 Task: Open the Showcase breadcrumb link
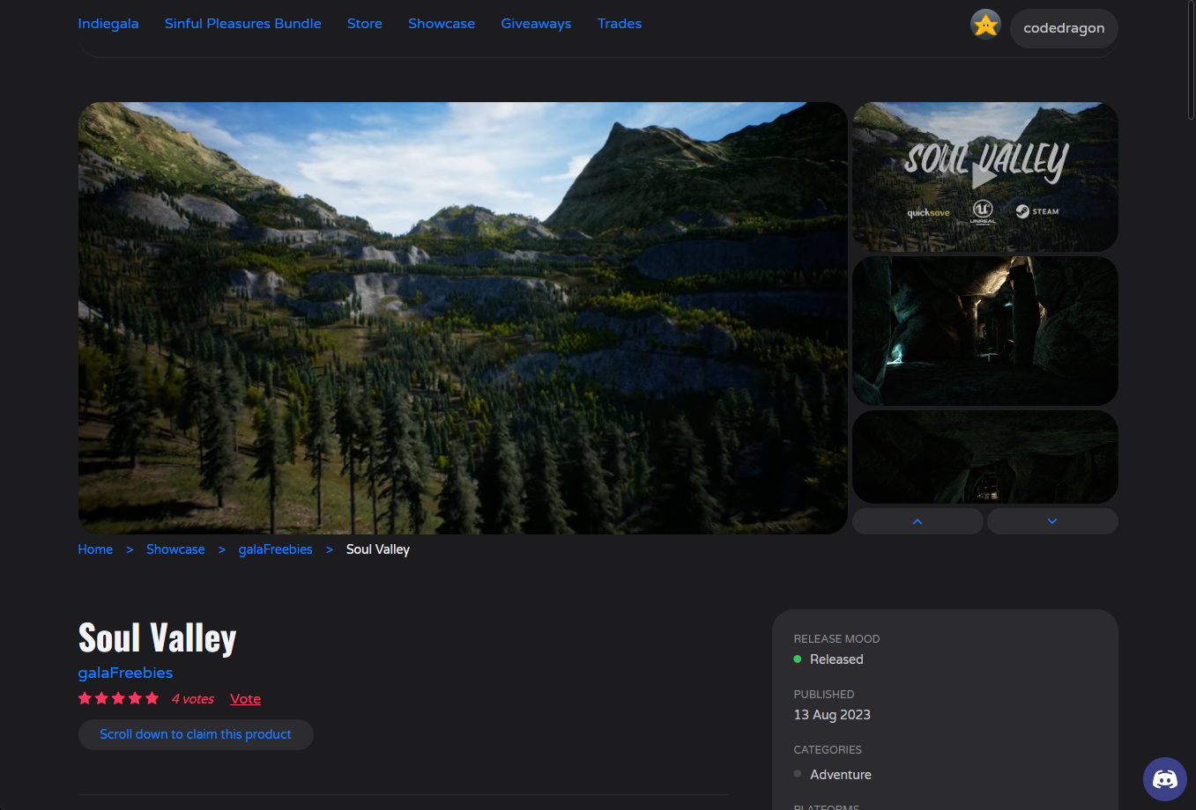click(x=175, y=549)
